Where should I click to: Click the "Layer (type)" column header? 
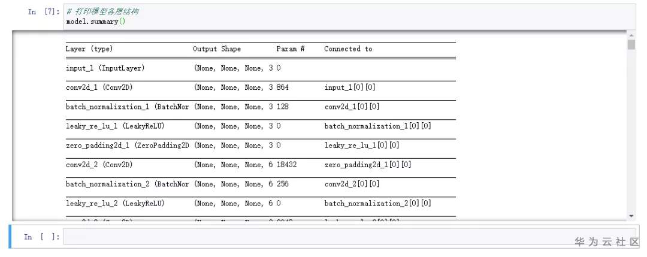pos(89,49)
